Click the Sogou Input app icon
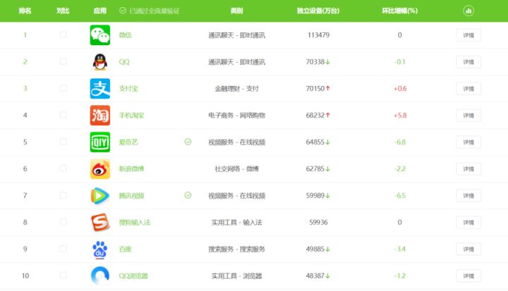Screen dimensions: 508x291 [x=99, y=222]
